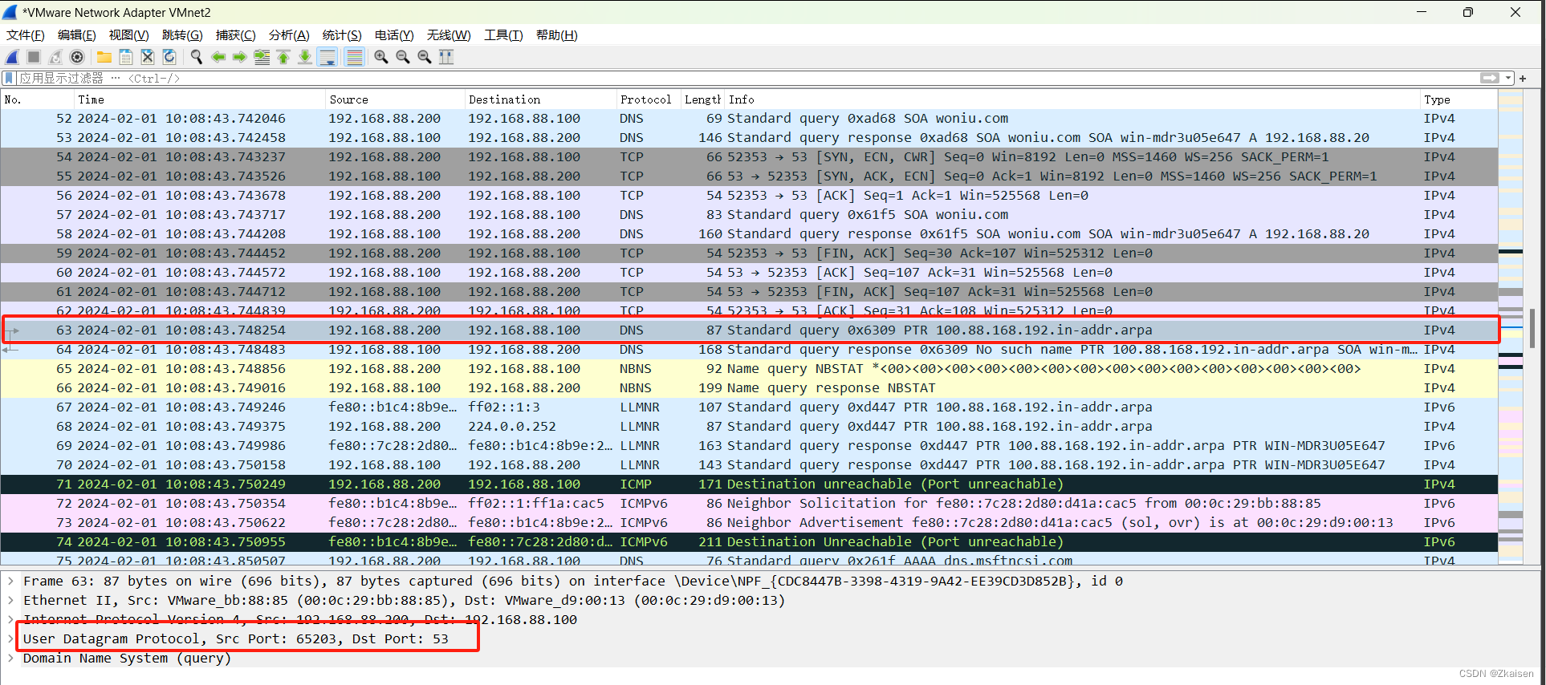
Task: Open the 视图(V) menu
Action: click(129, 35)
